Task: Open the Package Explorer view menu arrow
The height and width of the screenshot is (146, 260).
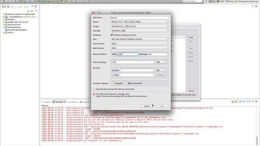Action: 36,11
